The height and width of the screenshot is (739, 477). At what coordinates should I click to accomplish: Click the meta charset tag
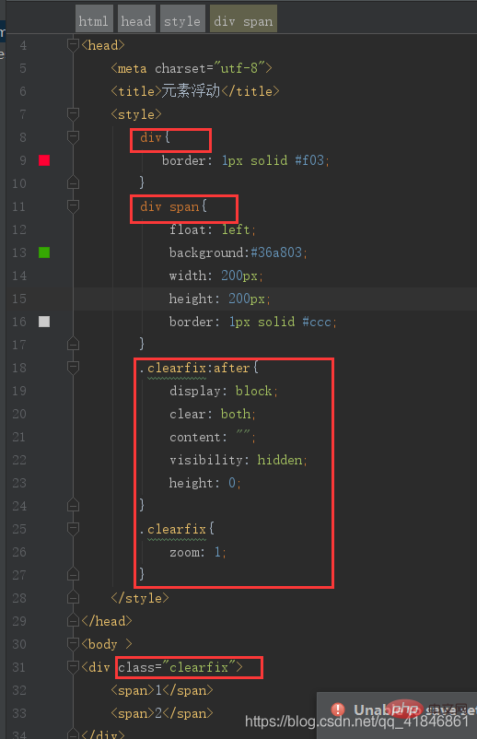[192, 68]
